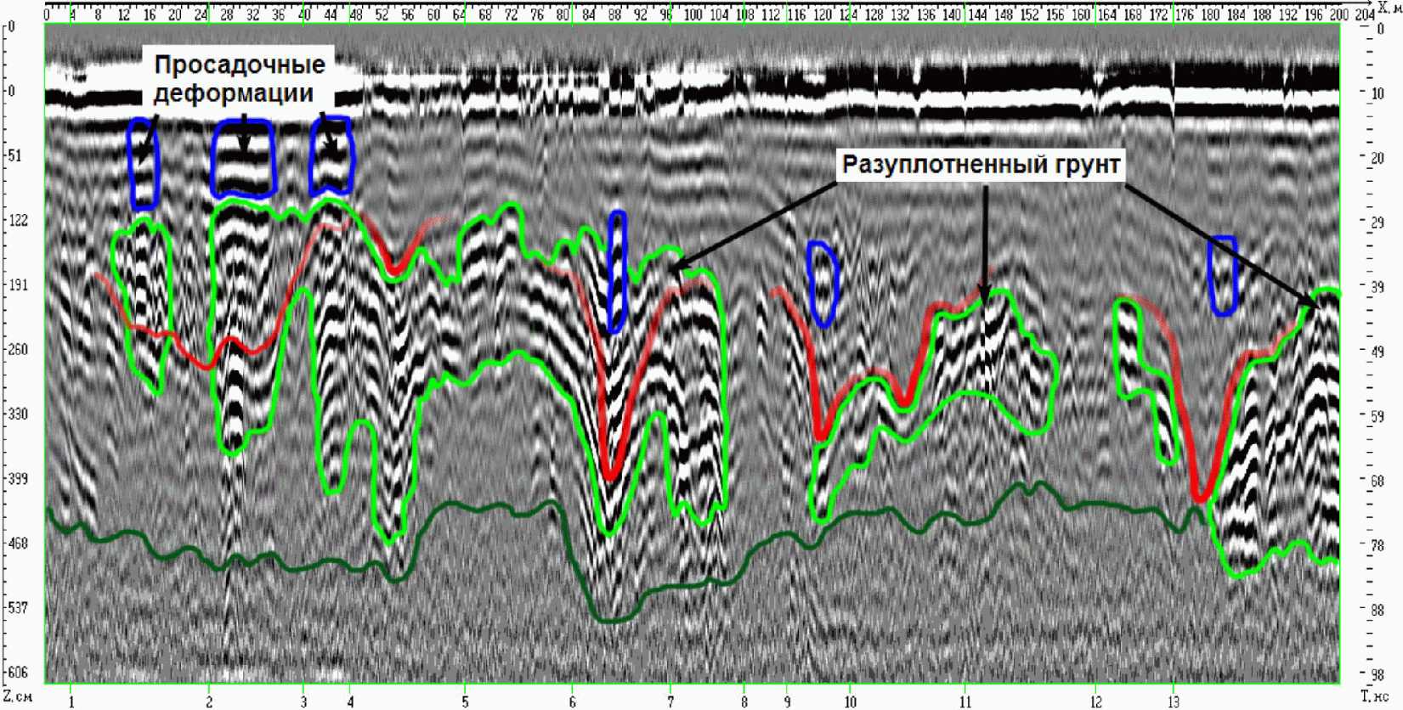Click the 537 value on left depth axis
This screenshot has height=710, width=1403.
coord(18,607)
